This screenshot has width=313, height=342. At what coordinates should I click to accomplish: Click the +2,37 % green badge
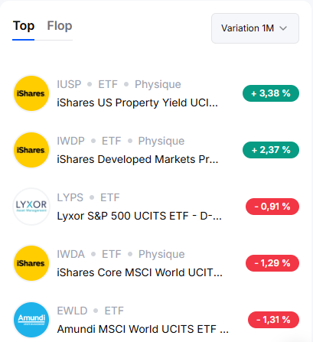click(x=271, y=150)
